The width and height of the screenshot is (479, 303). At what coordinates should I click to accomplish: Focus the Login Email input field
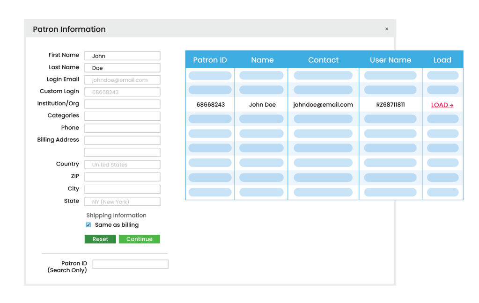coord(122,80)
